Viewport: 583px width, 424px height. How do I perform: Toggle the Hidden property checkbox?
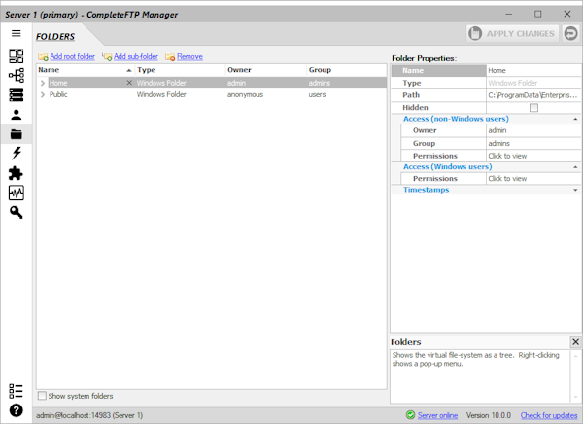coord(532,108)
